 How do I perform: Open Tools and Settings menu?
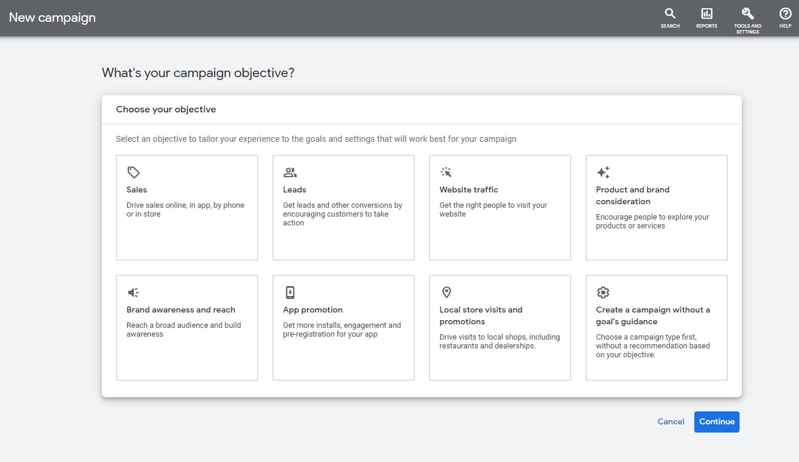click(x=747, y=19)
